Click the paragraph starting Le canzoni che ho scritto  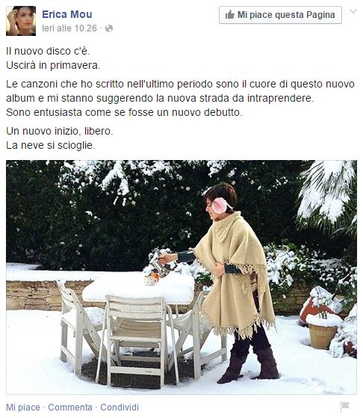point(180,98)
